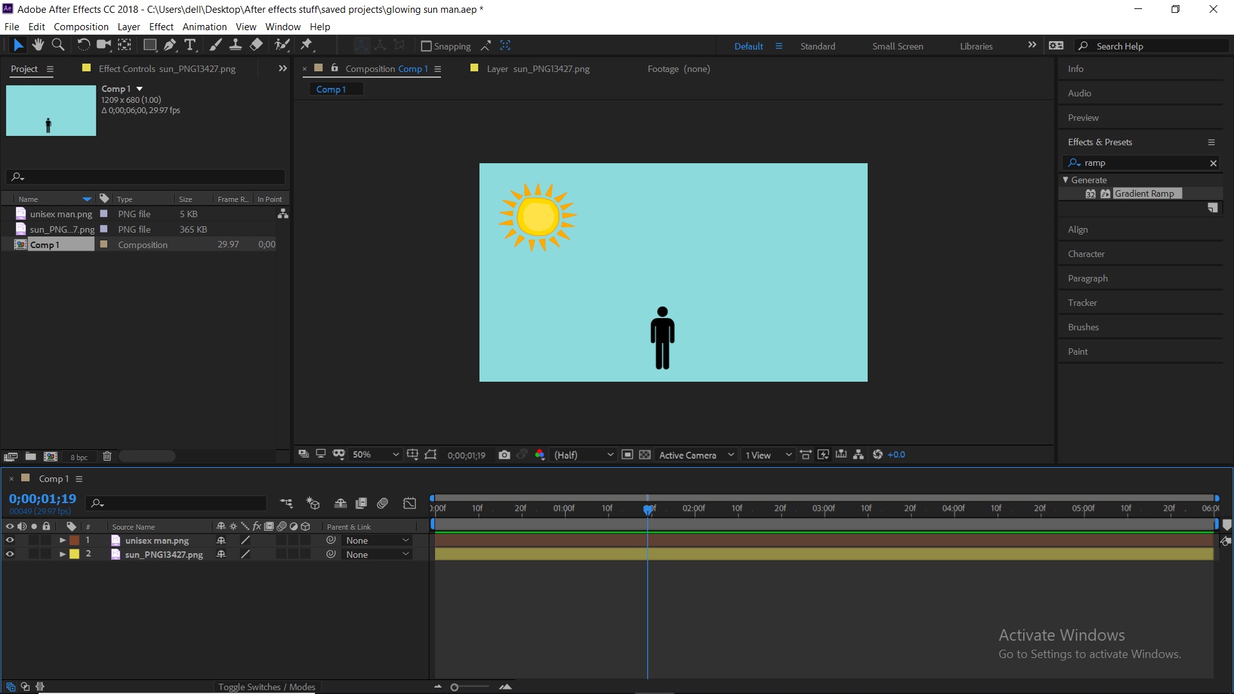This screenshot has height=694, width=1234.
Task: Select the Zoom magnifier tool
Action: coord(58,45)
